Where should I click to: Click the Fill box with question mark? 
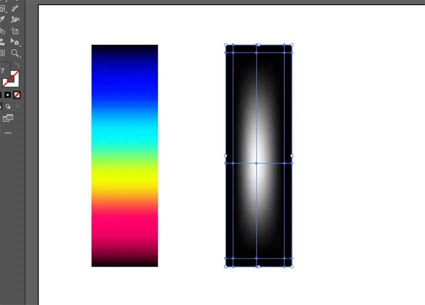click(3, 71)
